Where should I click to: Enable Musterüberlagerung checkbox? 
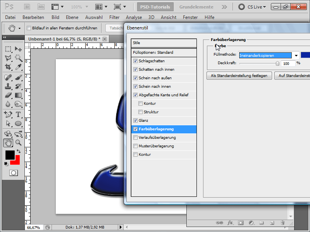pos(135,146)
